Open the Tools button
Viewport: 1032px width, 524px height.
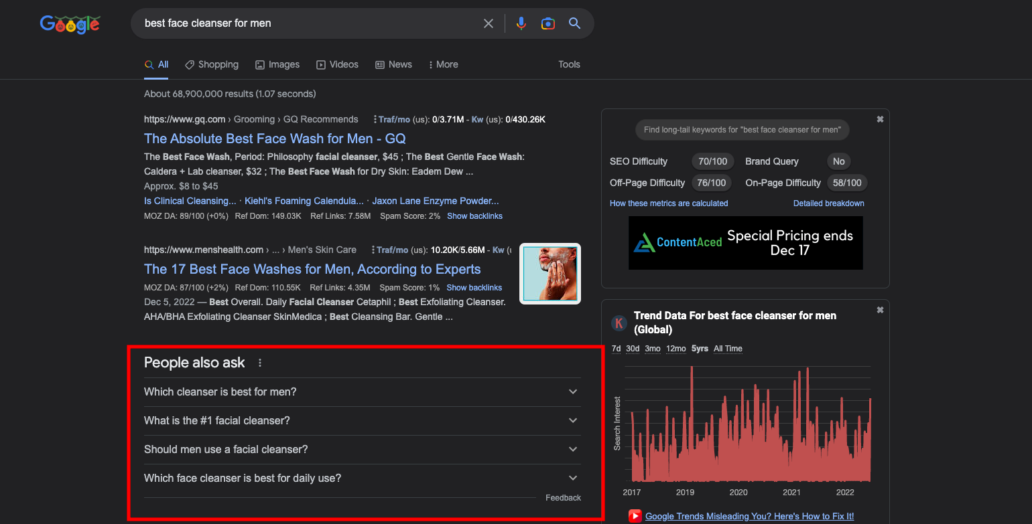click(569, 64)
